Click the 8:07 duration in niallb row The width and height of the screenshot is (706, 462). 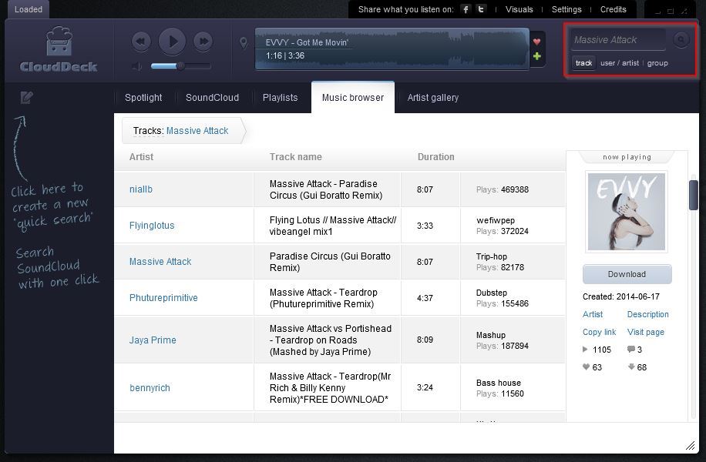tap(425, 189)
